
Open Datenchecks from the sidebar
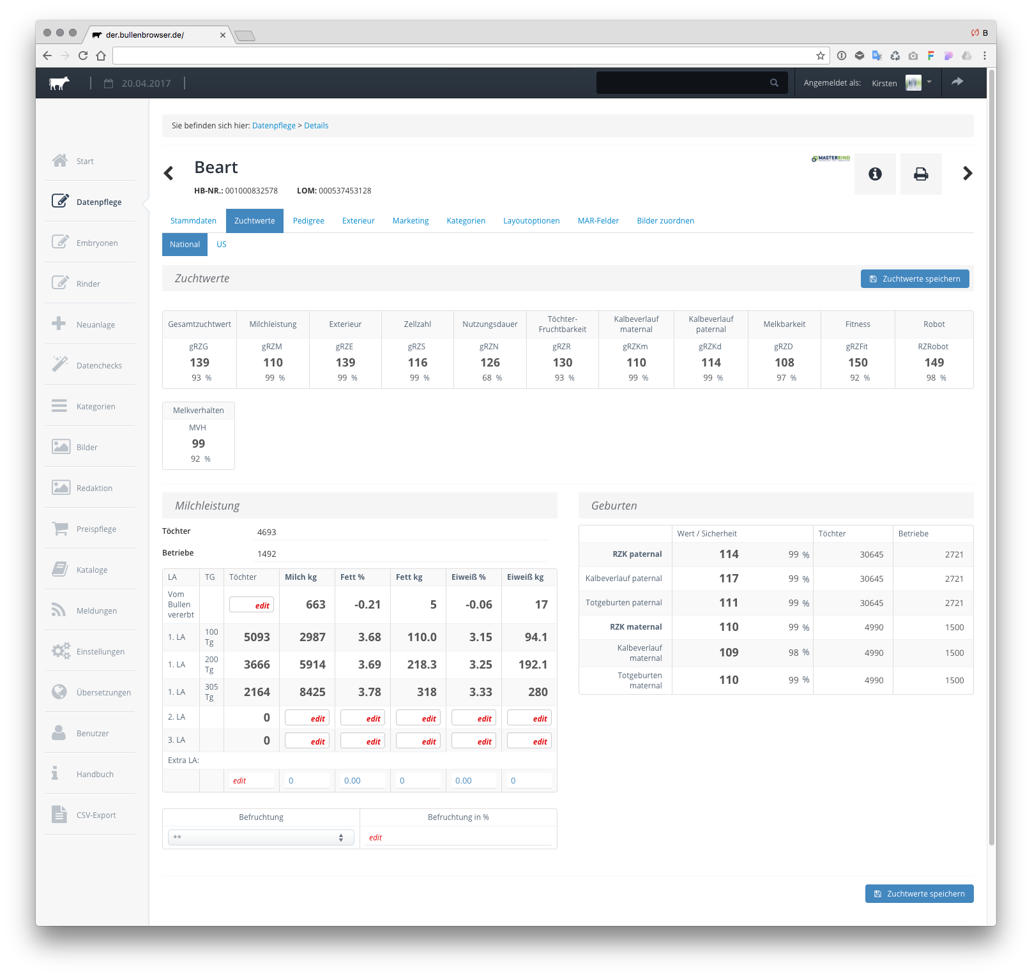pyautogui.click(x=99, y=365)
